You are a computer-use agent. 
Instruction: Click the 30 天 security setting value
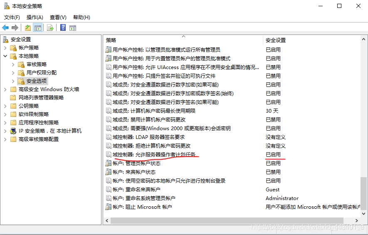click(272, 111)
